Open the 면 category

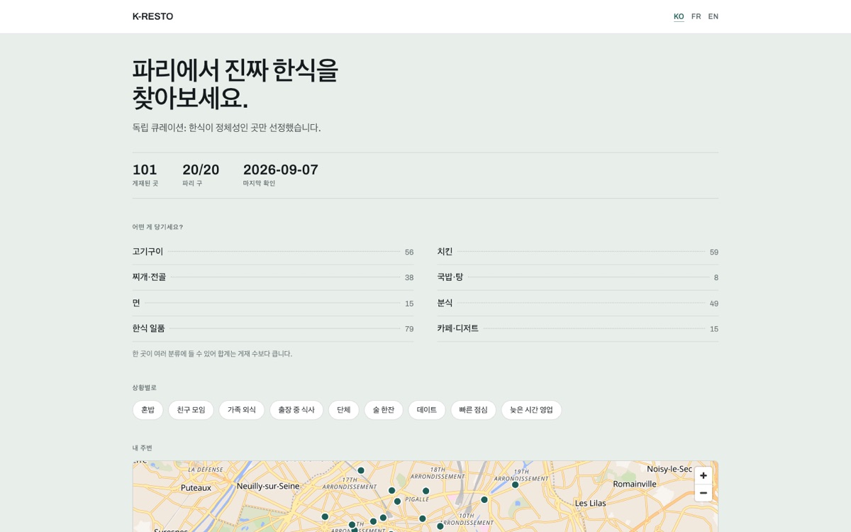coord(273,303)
